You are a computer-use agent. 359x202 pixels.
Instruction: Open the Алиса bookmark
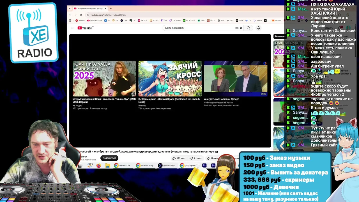[258, 20]
